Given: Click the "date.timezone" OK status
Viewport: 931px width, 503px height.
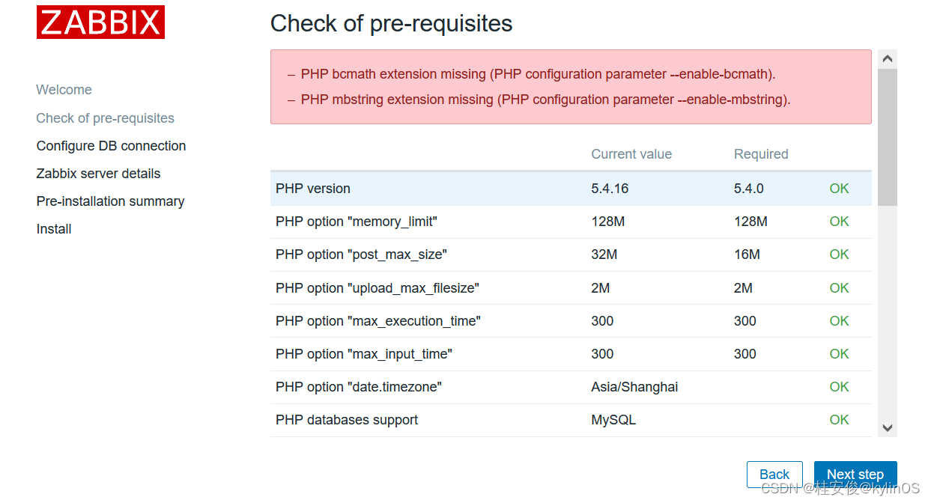Looking at the screenshot, I should (x=839, y=387).
